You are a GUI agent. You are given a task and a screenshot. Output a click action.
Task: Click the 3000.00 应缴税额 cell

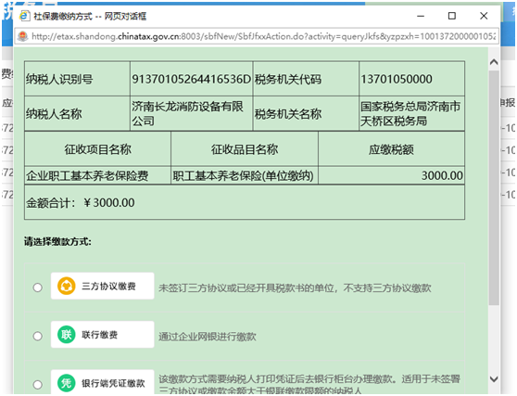coord(391,175)
